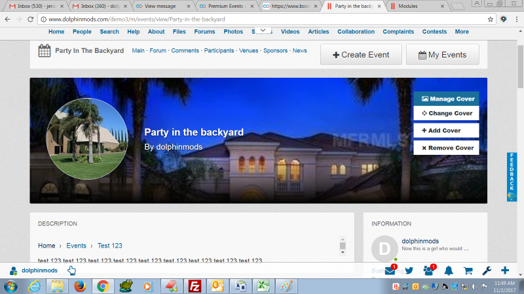Click the My Events button
Screen dimensions: 524x294
443,54
